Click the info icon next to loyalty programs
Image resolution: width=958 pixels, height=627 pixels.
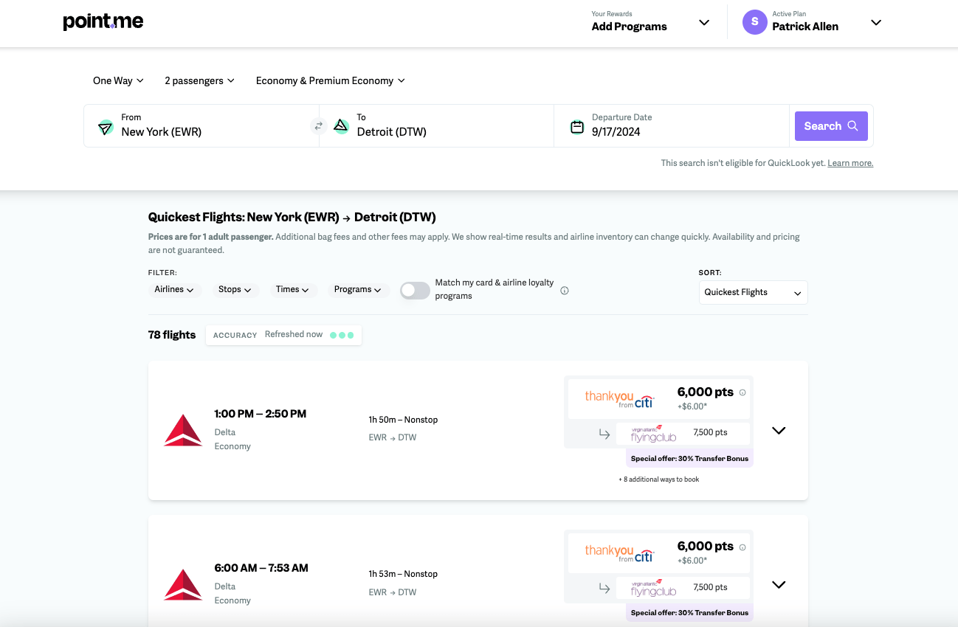565,291
